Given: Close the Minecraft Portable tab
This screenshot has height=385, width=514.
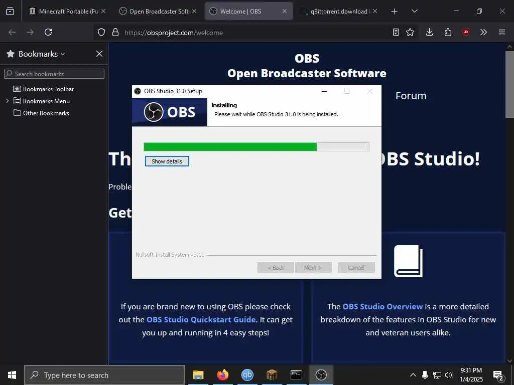Looking at the screenshot, I should 103,11.
